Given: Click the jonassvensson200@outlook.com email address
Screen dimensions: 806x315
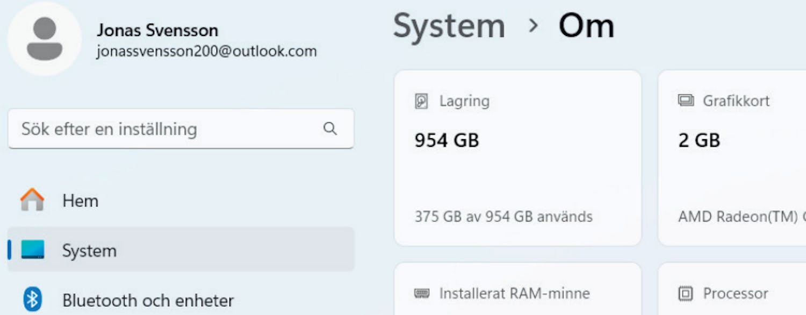Looking at the screenshot, I should (x=206, y=52).
